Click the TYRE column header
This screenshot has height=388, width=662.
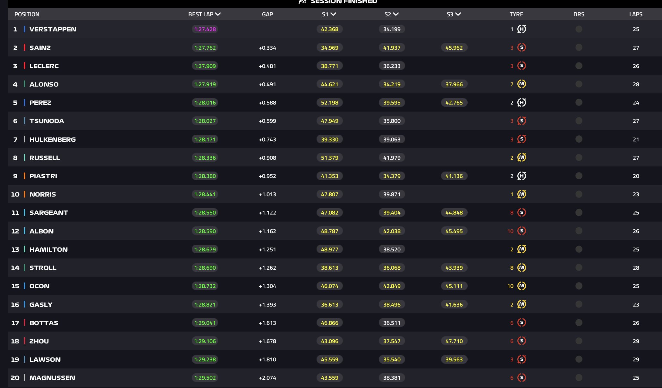coord(516,14)
